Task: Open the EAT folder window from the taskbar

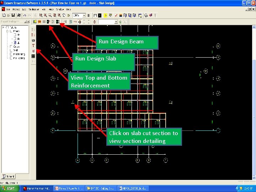Action: tap(101, 188)
